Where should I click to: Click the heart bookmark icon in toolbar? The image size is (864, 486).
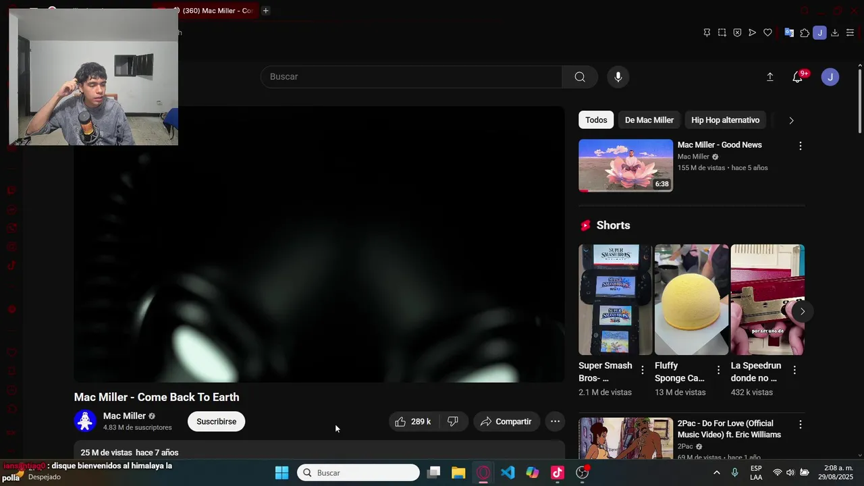click(x=767, y=32)
